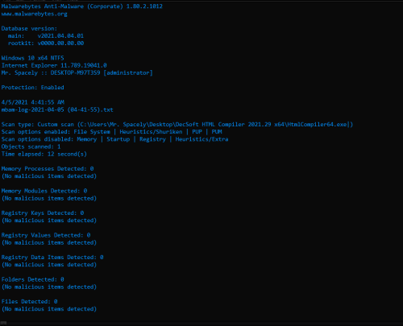Screen dimensions: 403x326
Task: Click the Malwarebytes Anti-Malware title line
Action: (x=82, y=6)
